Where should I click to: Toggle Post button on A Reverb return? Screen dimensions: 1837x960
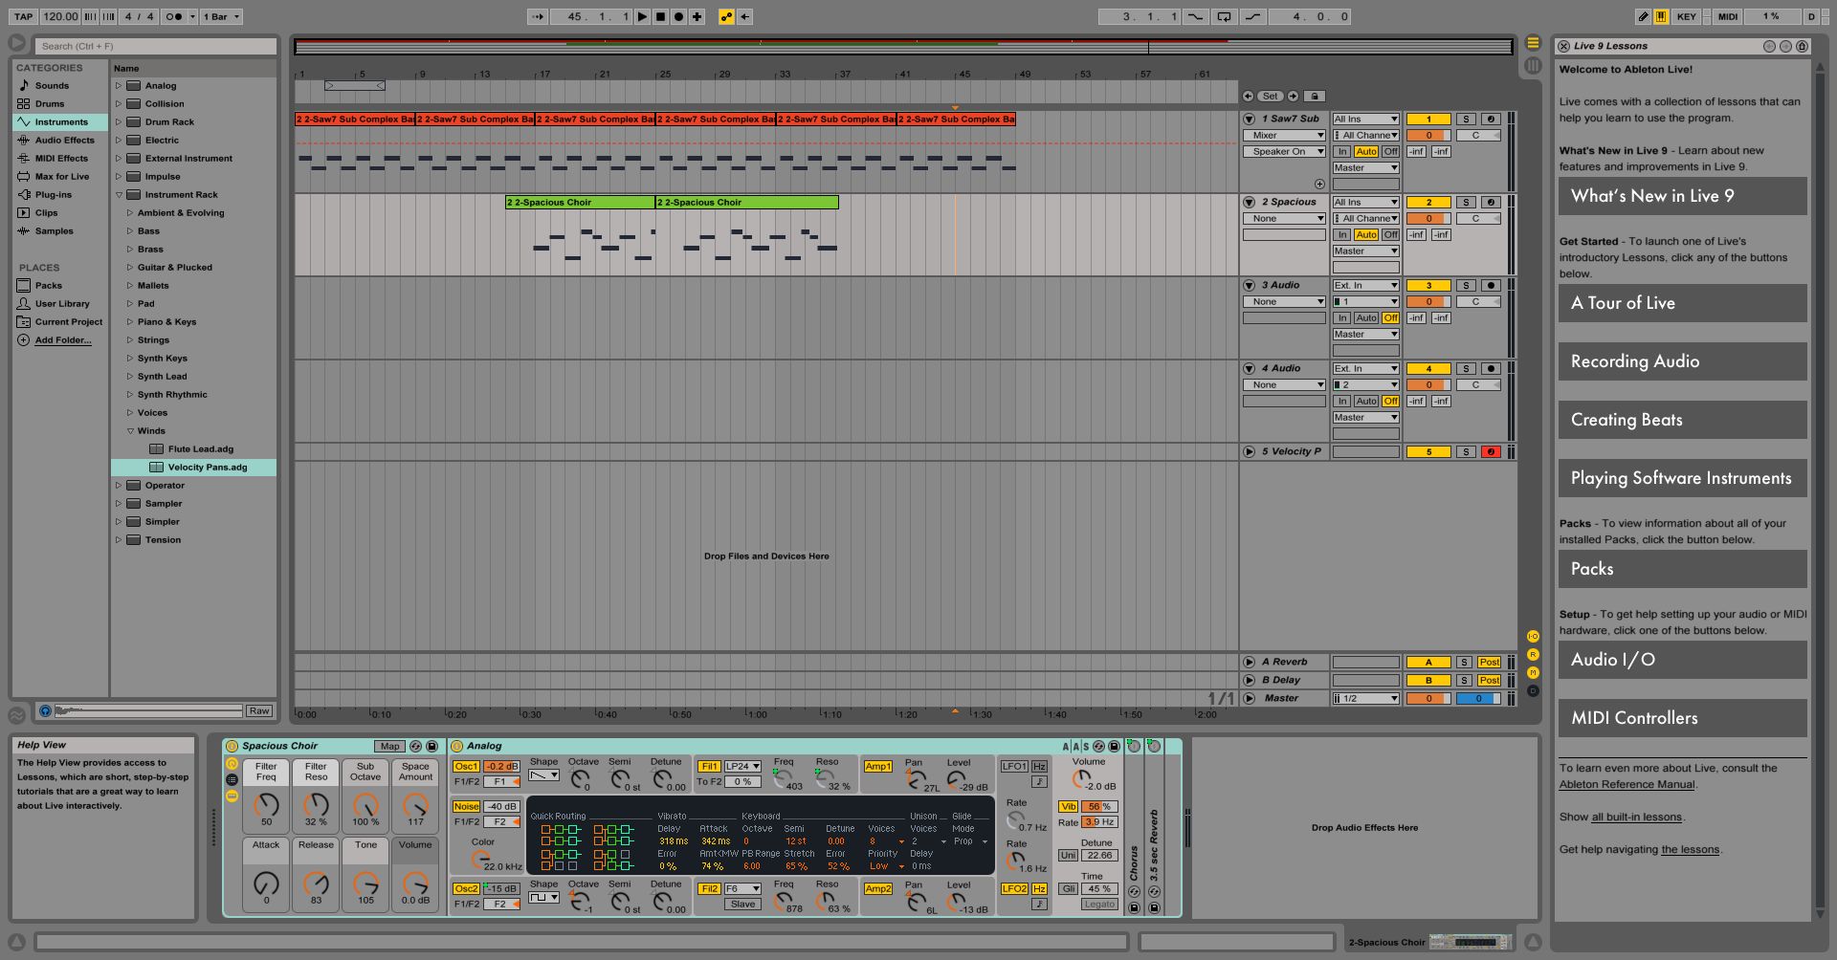click(x=1489, y=662)
